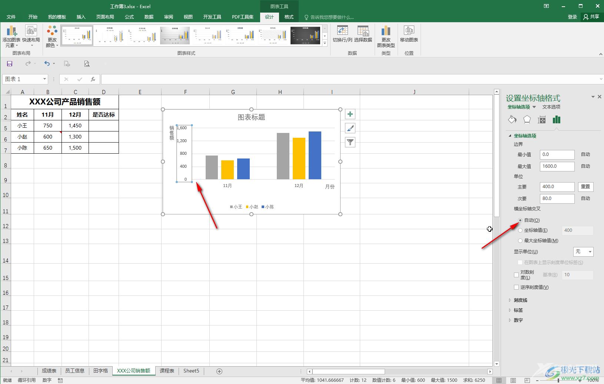Open Quick Layout gallery

pyautogui.click(x=31, y=36)
